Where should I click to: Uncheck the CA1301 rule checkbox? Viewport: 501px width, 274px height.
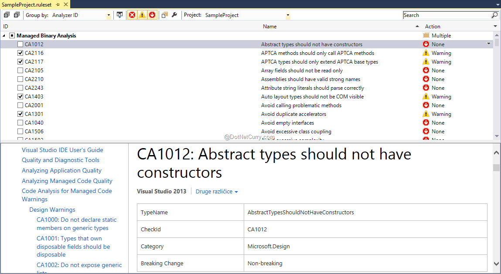pyautogui.click(x=20, y=114)
